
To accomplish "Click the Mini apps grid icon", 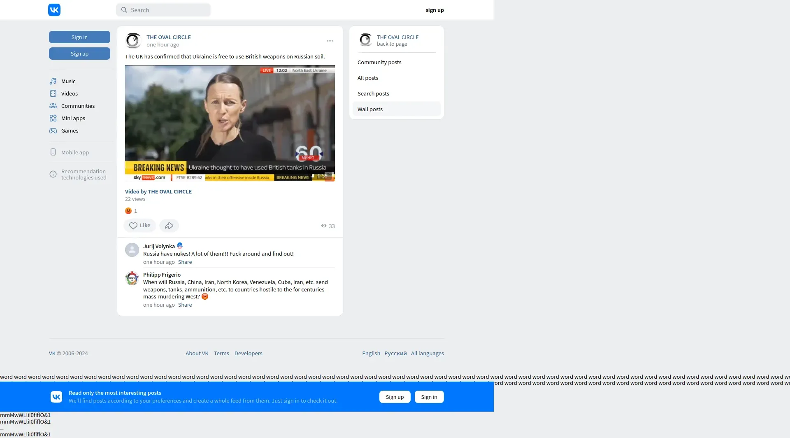I will [53, 118].
